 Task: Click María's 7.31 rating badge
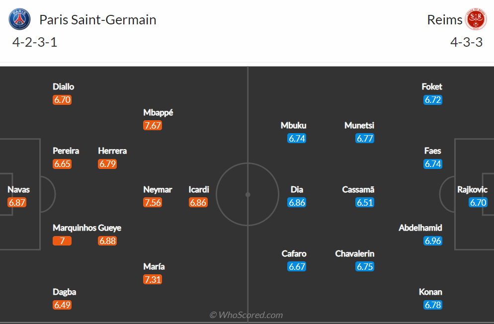point(153,279)
